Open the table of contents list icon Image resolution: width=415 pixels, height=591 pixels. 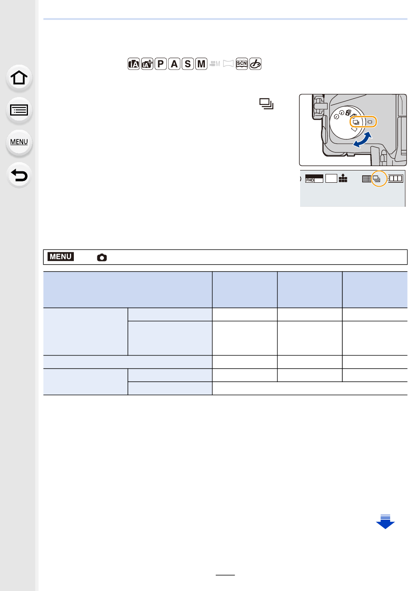tap(19, 110)
